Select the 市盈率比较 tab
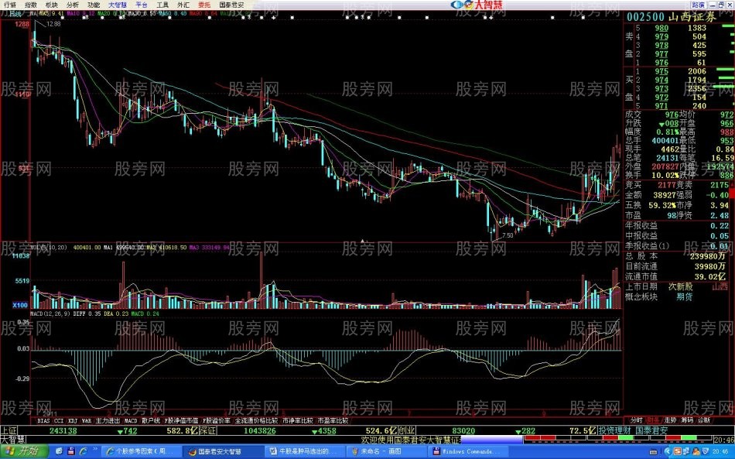The image size is (735, 459). pyautogui.click(x=333, y=420)
